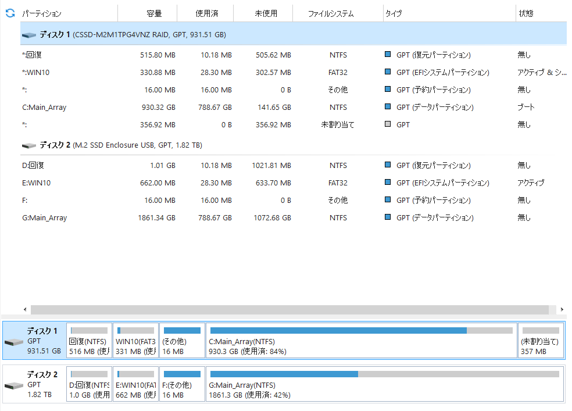Select ディスク 2 M.2 SSD Enclosure USB row

(x=294, y=145)
